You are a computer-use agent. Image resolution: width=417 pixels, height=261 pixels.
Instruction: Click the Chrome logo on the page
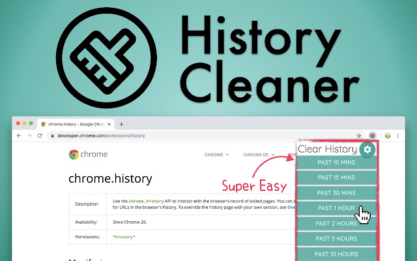pyautogui.click(x=74, y=155)
